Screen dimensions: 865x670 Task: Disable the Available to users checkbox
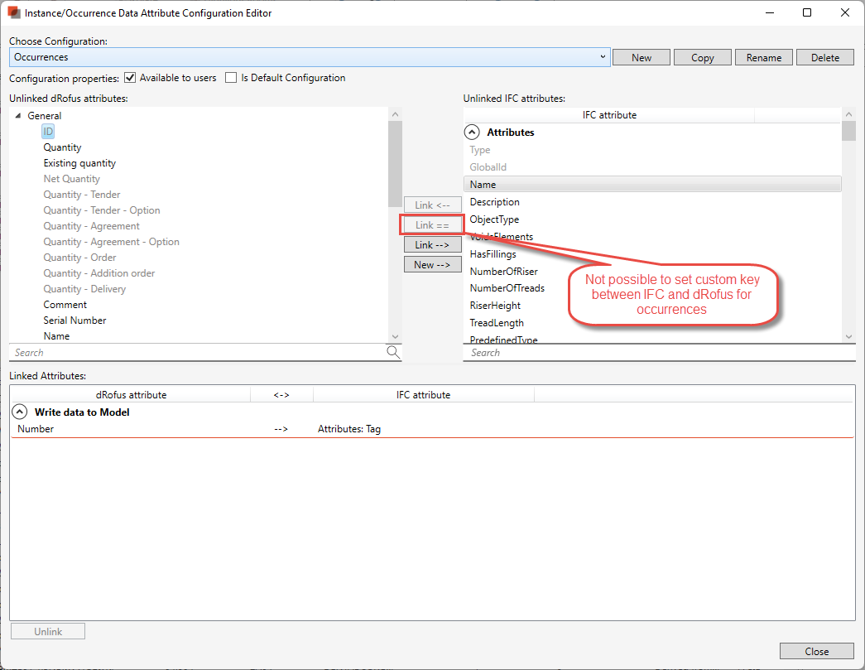(130, 78)
